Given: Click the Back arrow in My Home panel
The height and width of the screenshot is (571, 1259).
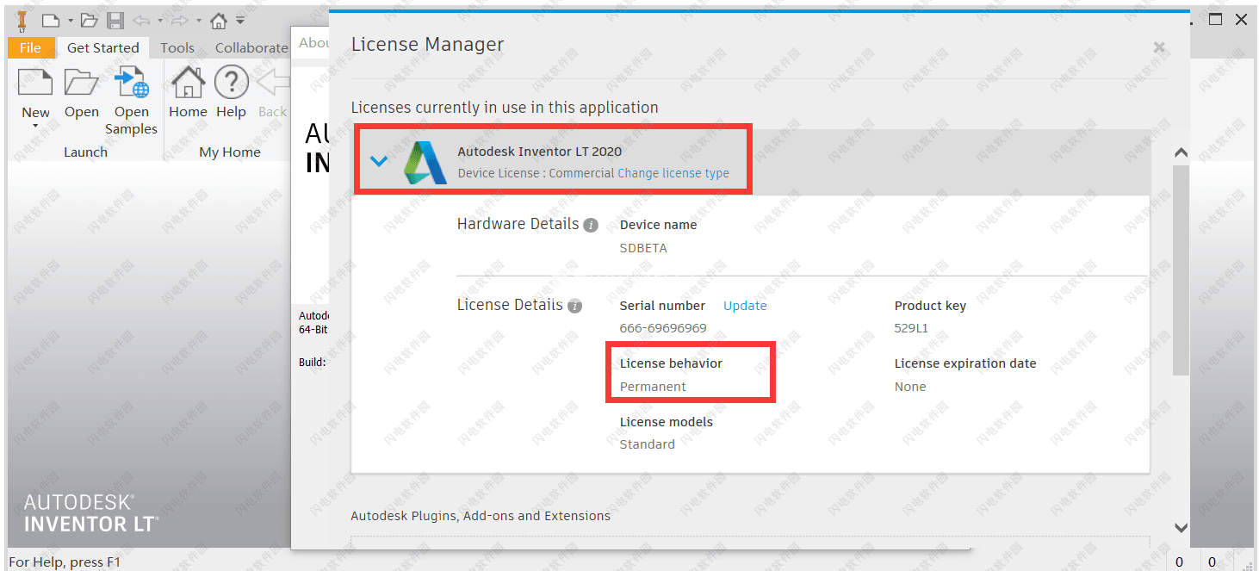Looking at the screenshot, I should (x=273, y=93).
